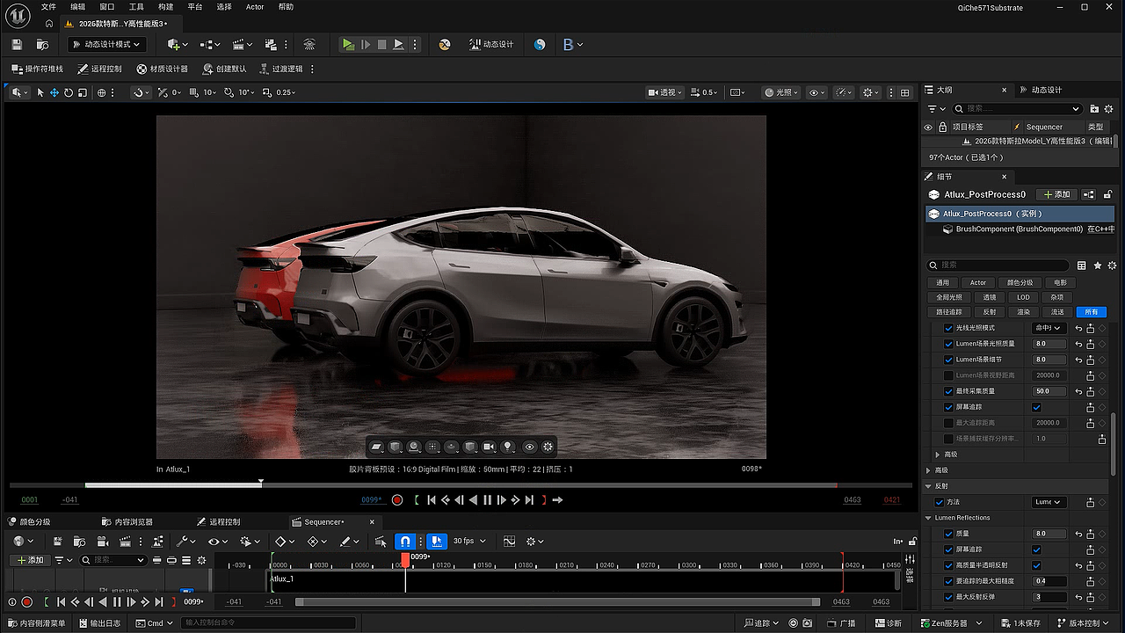The height and width of the screenshot is (633, 1125).
Task: Open the Source Control B icon menu
Action: (572, 44)
